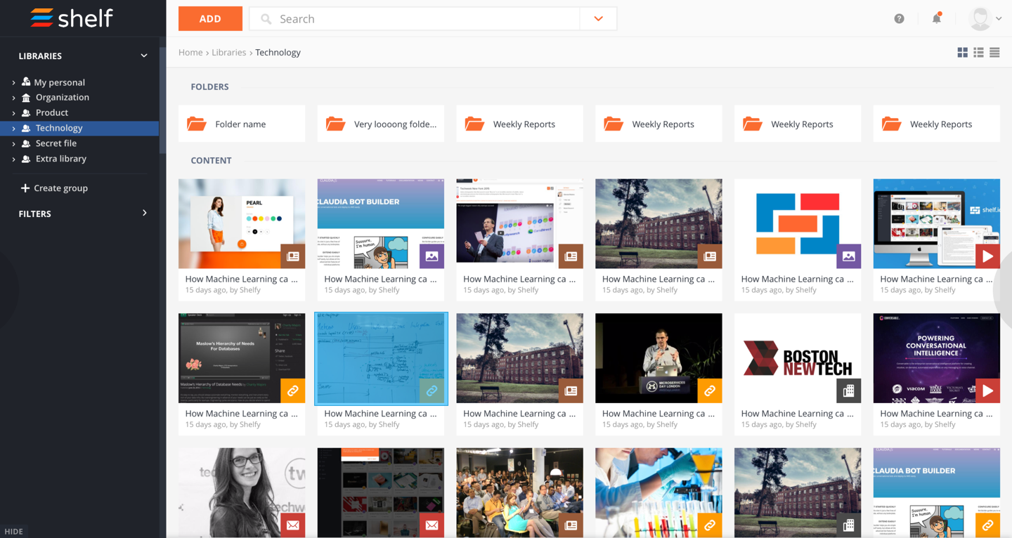Click the article icon on the crowd audience card
The width and height of the screenshot is (1012, 538).
(x=571, y=525)
